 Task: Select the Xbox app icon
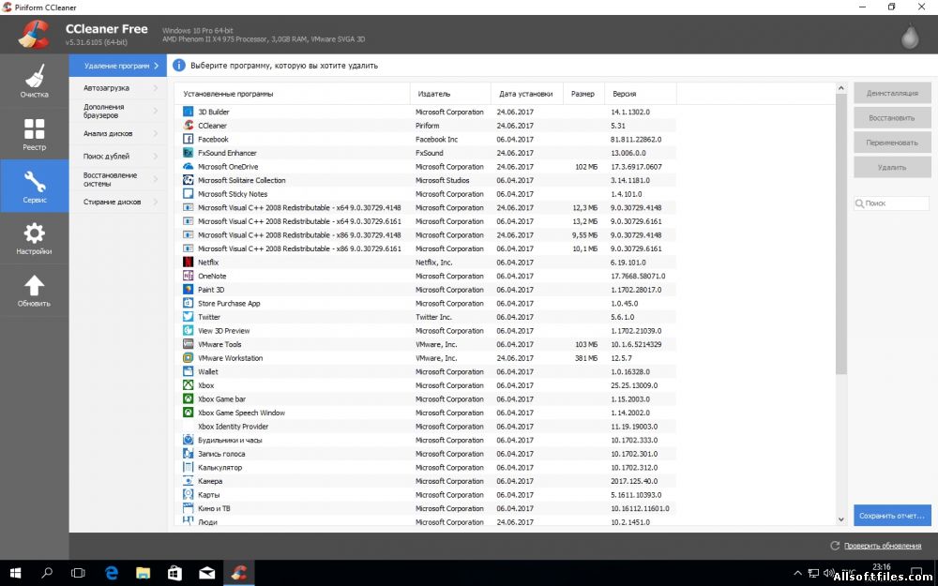click(x=188, y=385)
